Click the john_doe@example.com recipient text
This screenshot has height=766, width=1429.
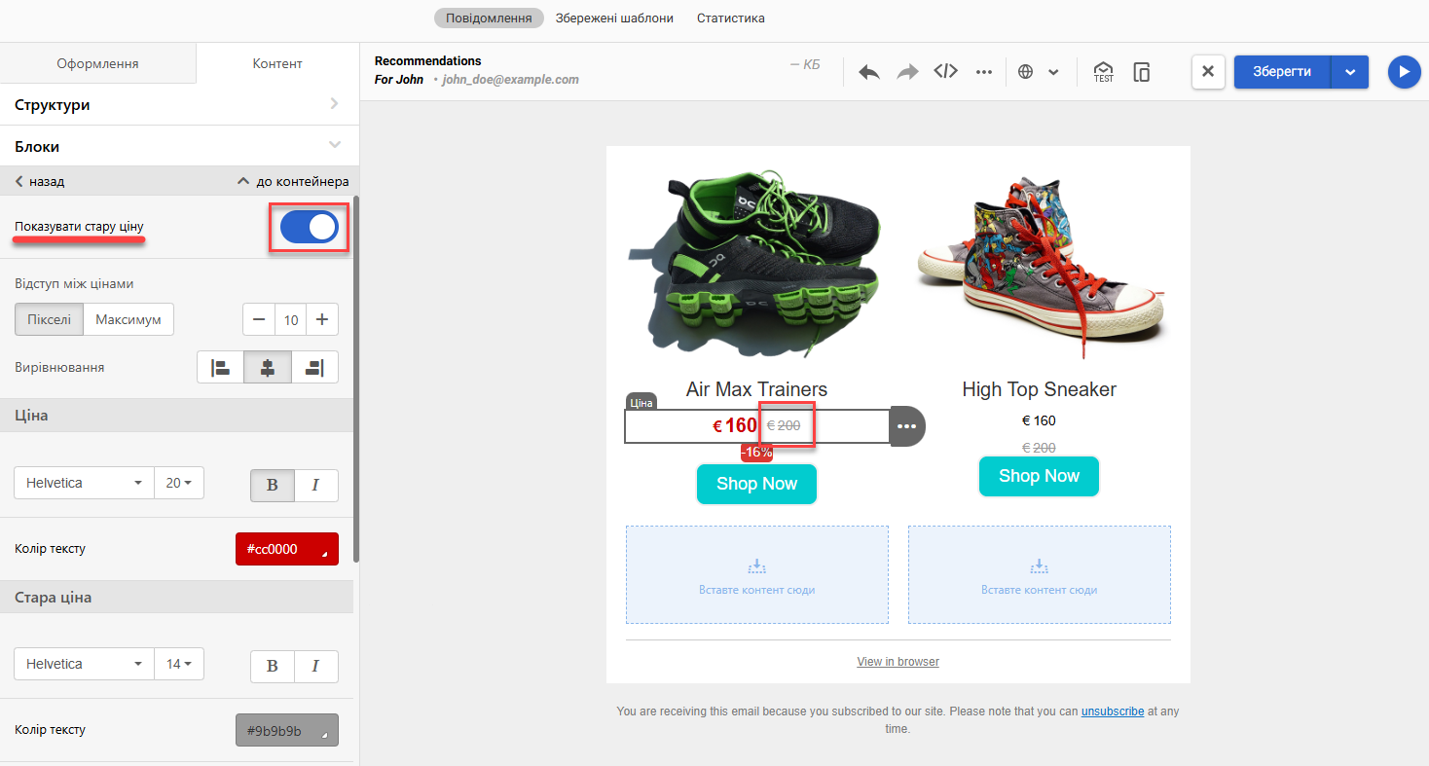(x=510, y=80)
